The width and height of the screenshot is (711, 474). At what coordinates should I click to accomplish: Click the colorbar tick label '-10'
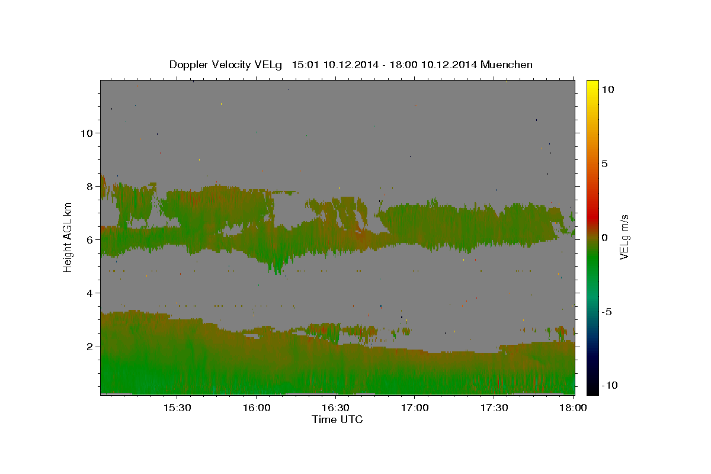point(609,386)
